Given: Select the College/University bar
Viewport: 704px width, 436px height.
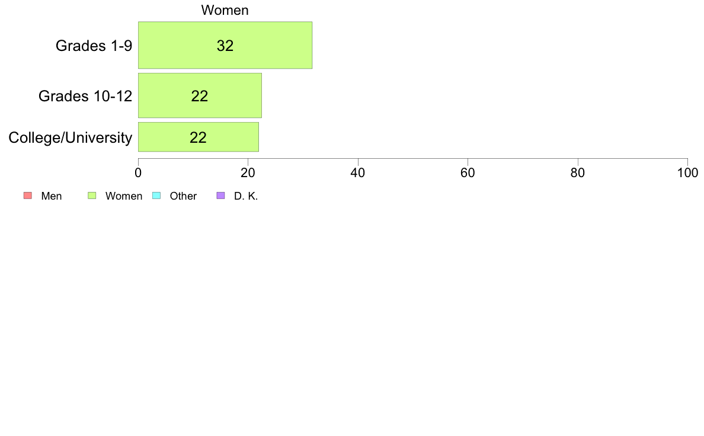Looking at the screenshot, I should click(199, 137).
